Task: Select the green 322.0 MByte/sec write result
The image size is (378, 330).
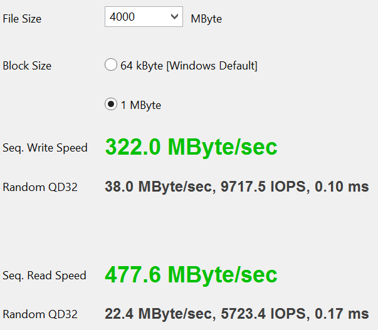Action: coord(191,147)
